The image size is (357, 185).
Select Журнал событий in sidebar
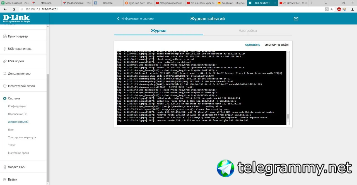(x=18, y=122)
